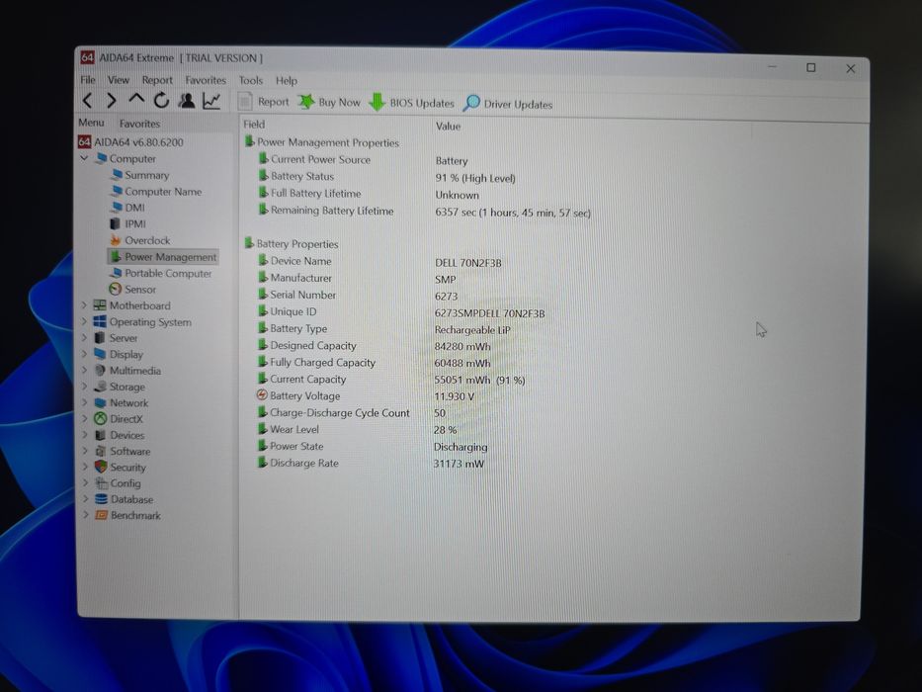Click the Config tree item icon

(x=101, y=482)
